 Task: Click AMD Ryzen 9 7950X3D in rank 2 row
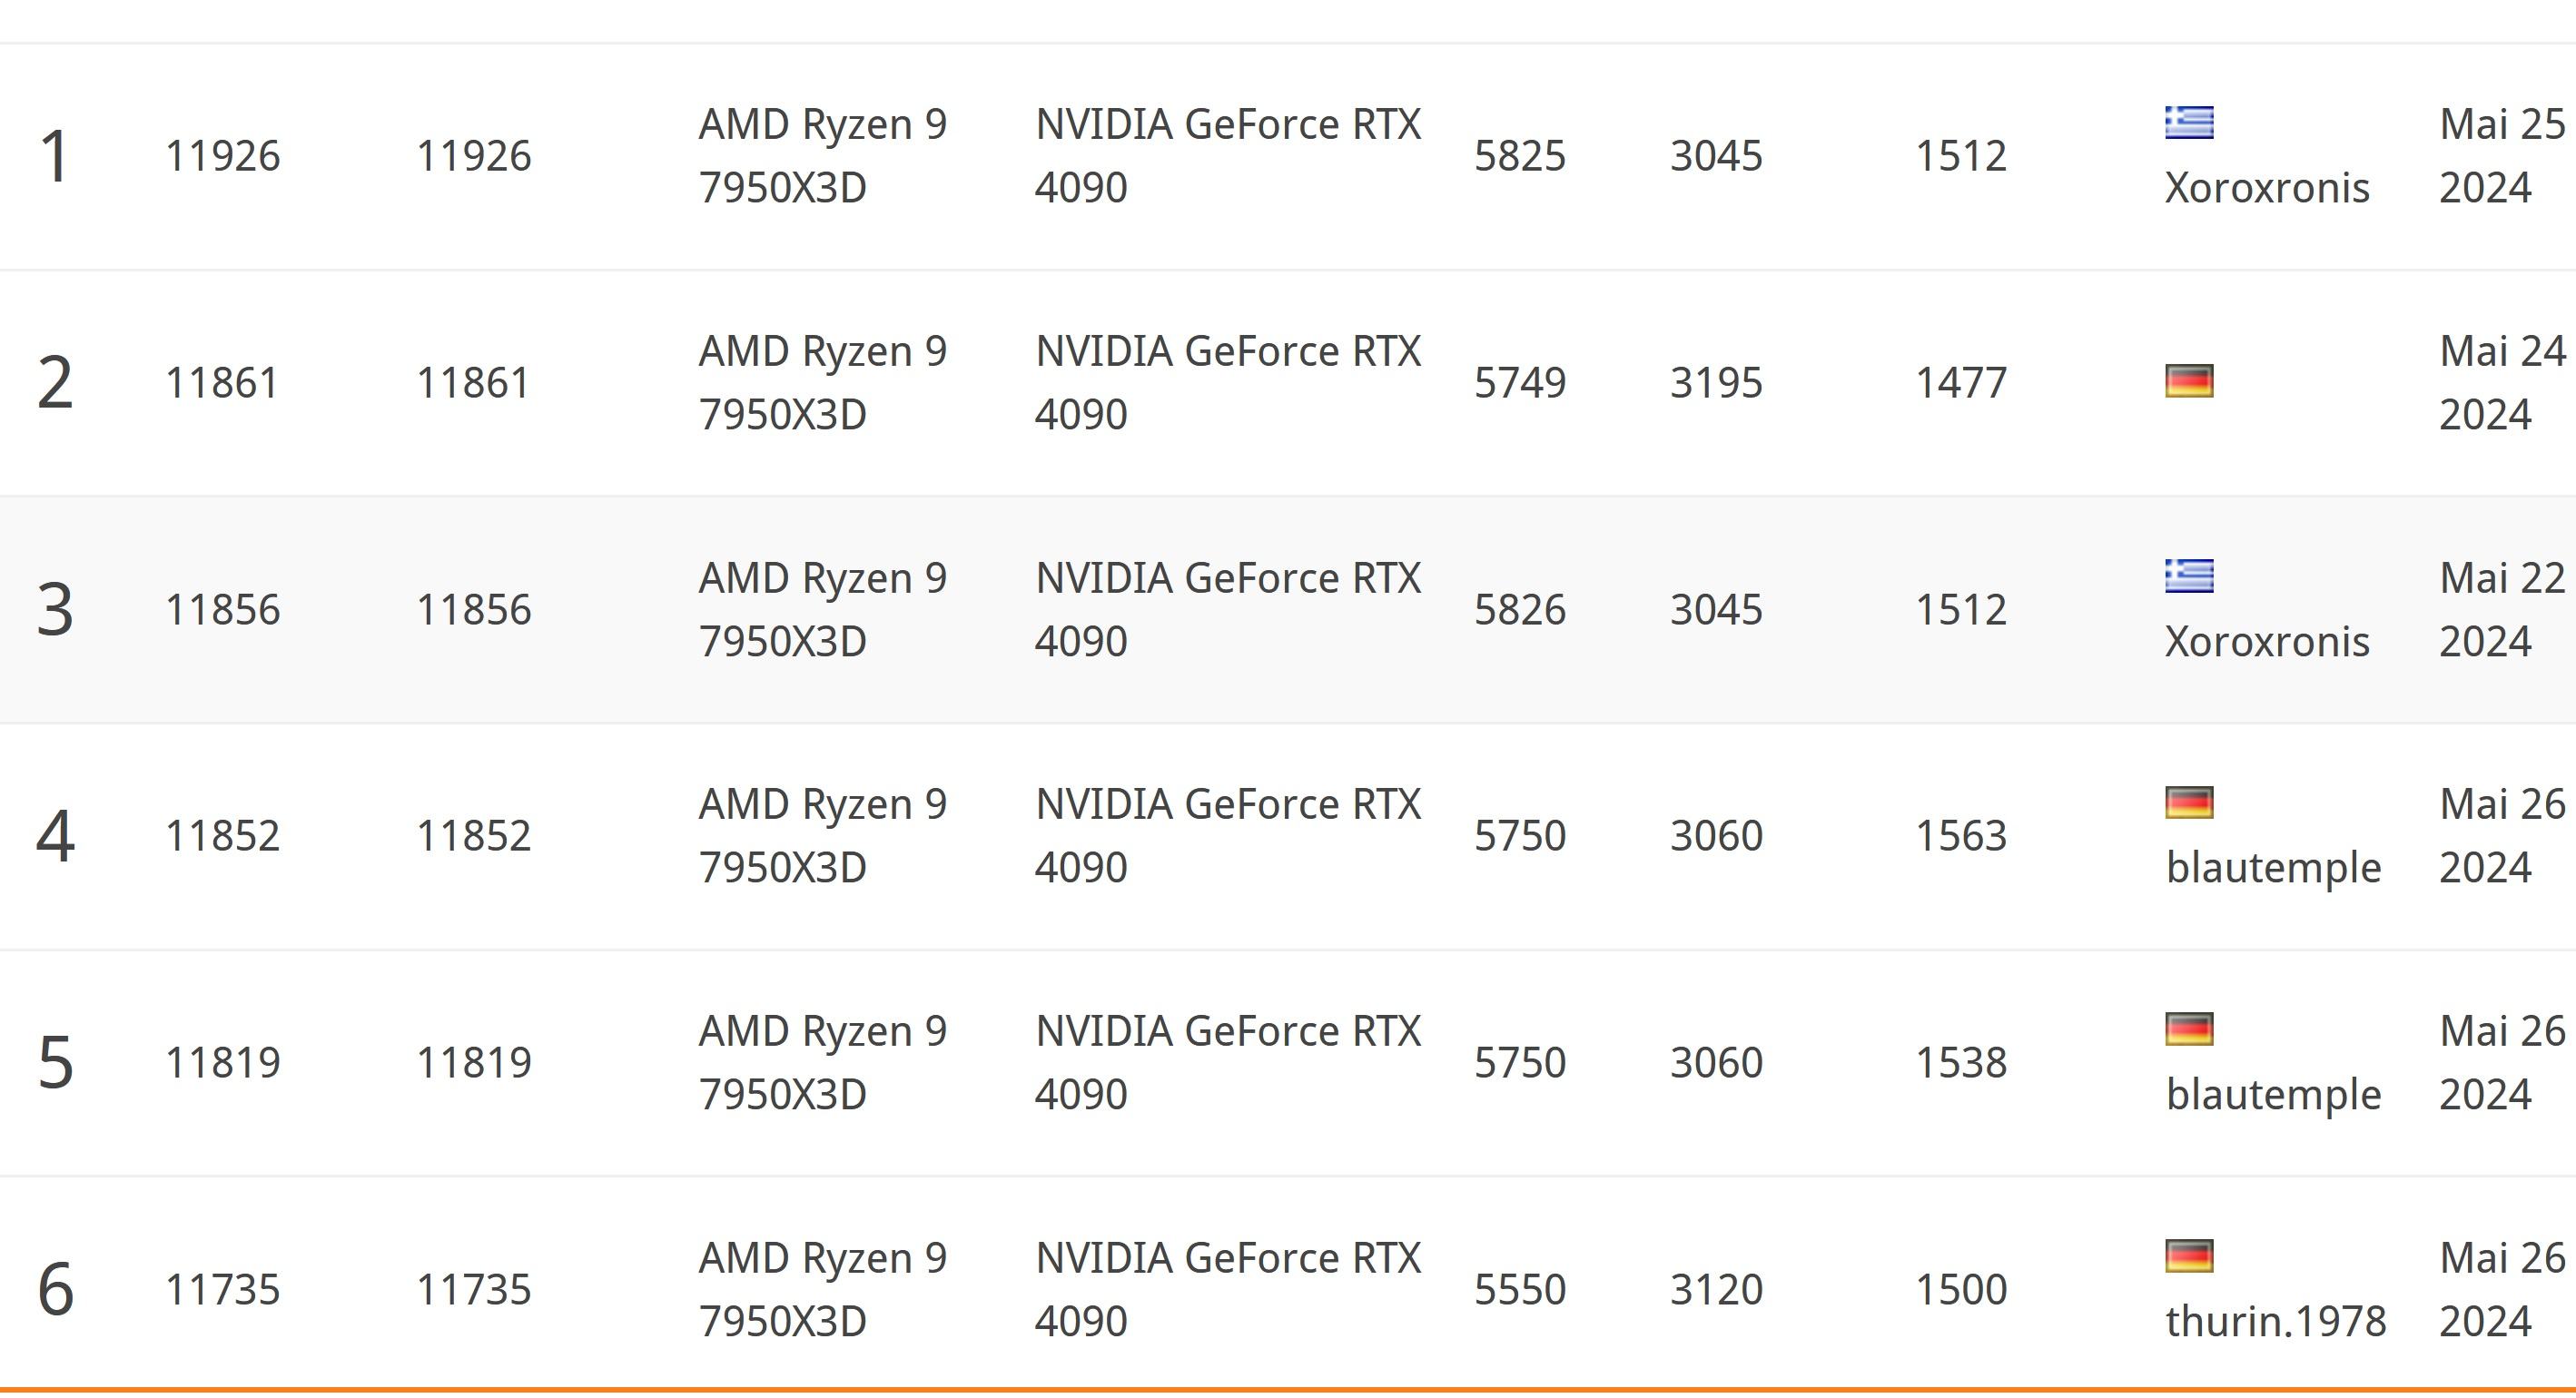pos(822,382)
